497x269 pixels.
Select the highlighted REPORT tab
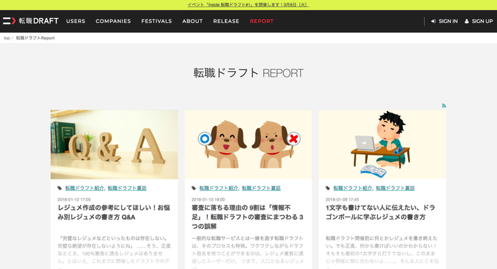click(262, 21)
